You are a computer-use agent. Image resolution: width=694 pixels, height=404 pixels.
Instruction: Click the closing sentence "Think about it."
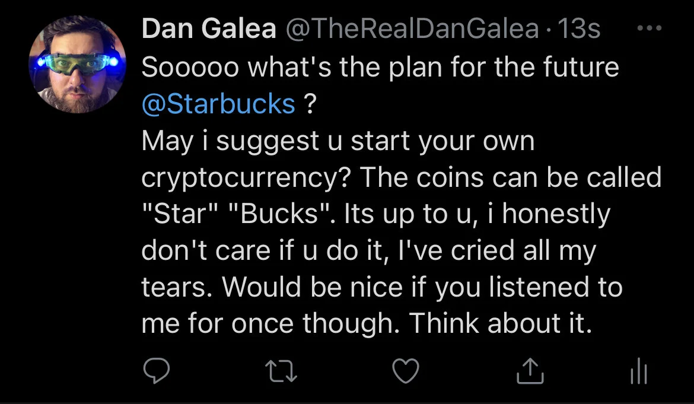tap(501, 323)
